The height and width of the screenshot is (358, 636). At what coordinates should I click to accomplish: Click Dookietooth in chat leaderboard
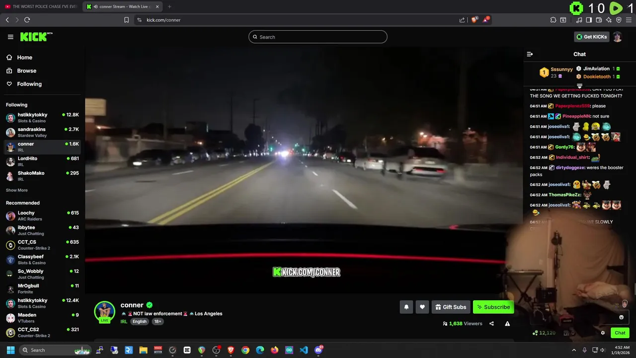pyautogui.click(x=597, y=77)
